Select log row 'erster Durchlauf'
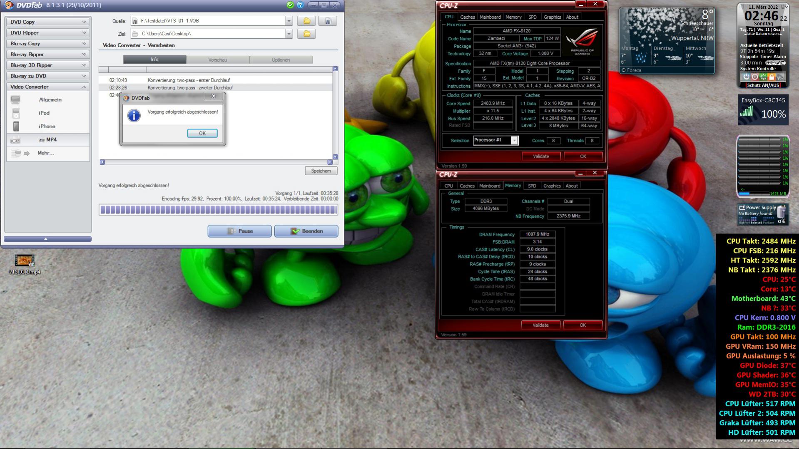799x449 pixels. pyautogui.click(x=216, y=80)
